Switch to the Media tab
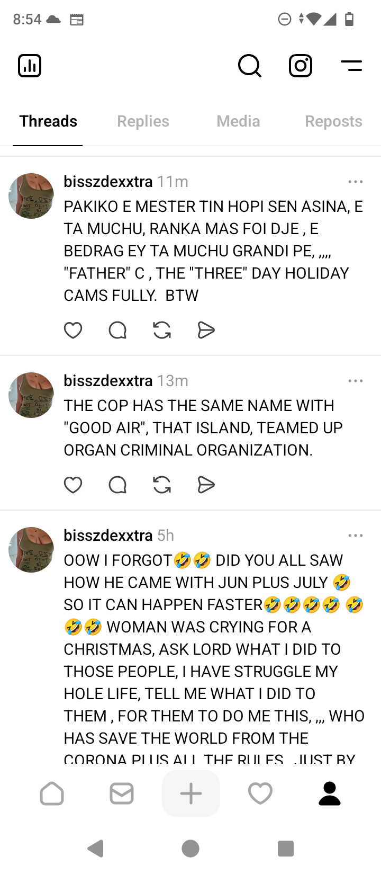 pyautogui.click(x=238, y=121)
